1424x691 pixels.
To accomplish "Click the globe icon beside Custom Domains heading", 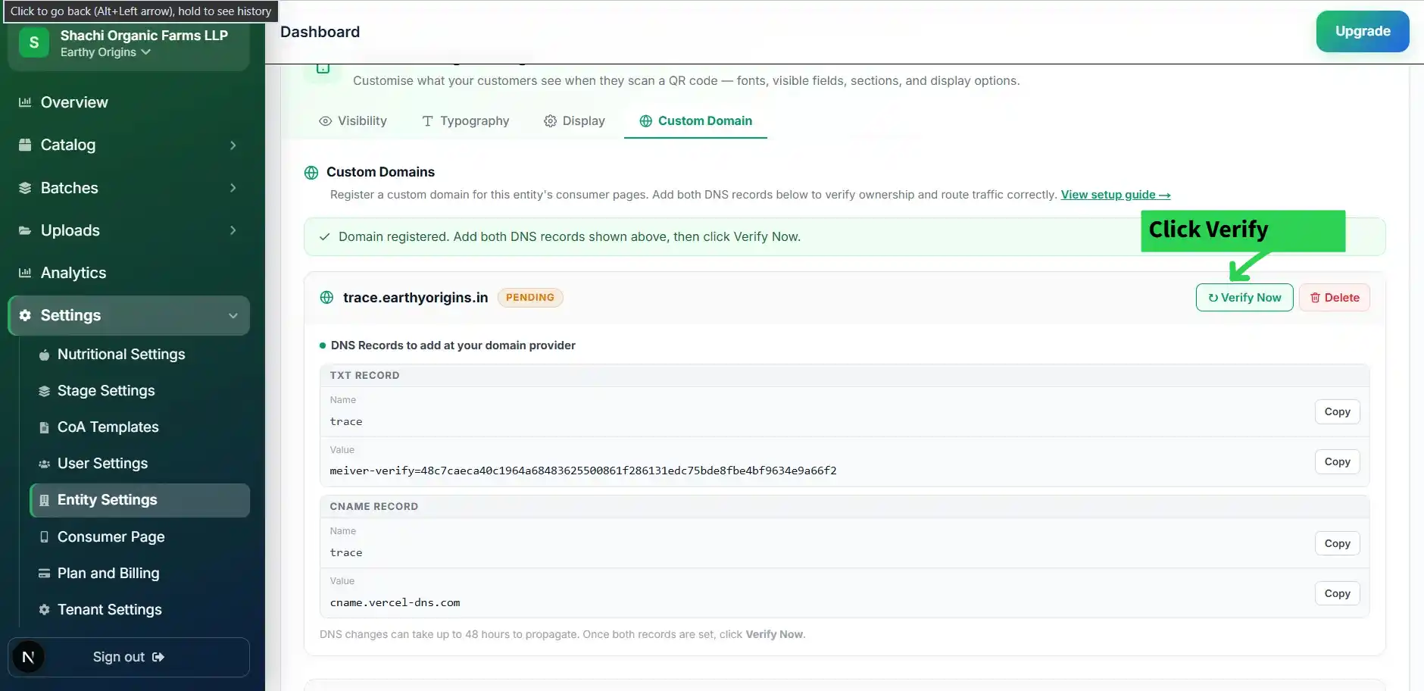I will [x=311, y=173].
